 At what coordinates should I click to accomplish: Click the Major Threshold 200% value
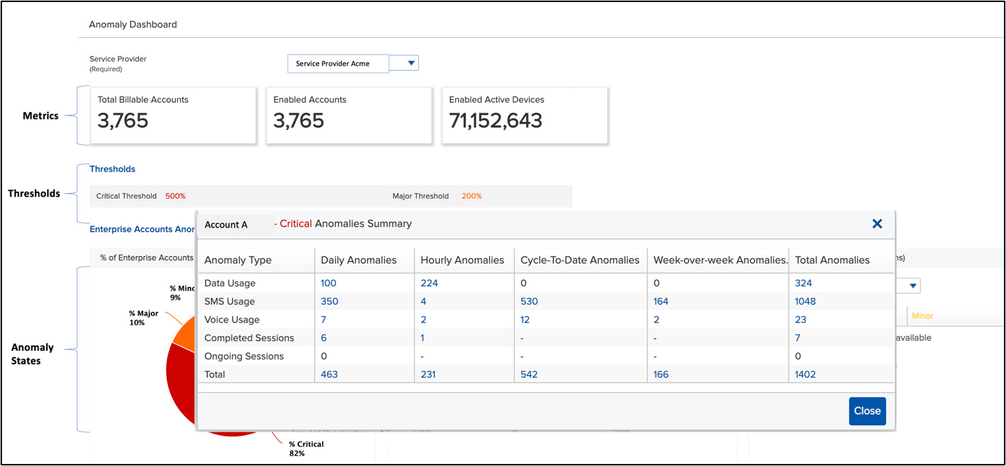coord(471,197)
